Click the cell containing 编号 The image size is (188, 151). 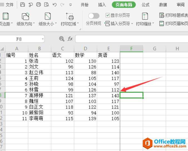coord(17,55)
